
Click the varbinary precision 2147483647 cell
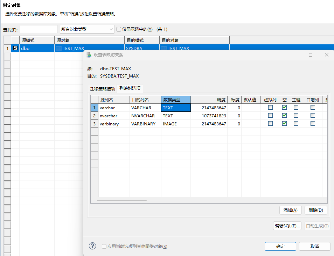209,124
